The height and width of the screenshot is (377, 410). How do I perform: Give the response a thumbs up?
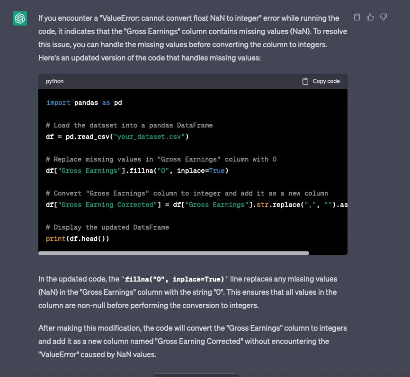click(370, 17)
